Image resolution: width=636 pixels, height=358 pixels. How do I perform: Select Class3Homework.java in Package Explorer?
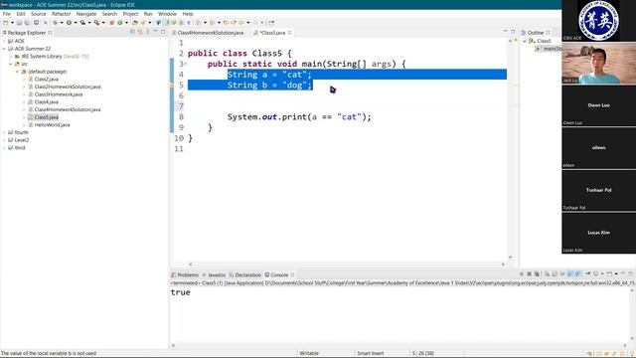click(59, 94)
